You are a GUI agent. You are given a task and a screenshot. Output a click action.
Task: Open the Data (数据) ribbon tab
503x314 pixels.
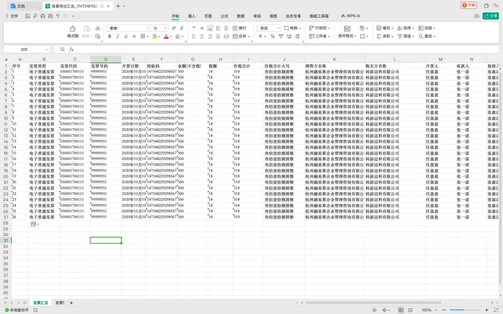click(x=241, y=16)
